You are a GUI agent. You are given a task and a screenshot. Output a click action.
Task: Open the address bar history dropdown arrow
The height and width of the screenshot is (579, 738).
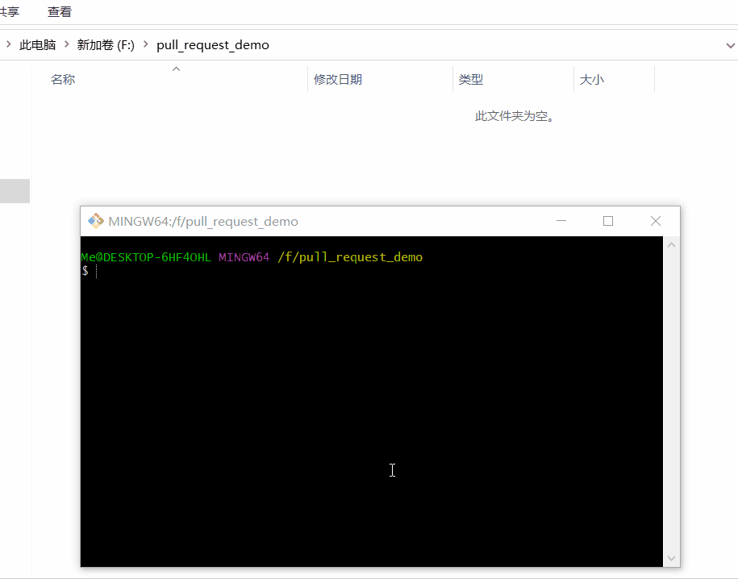pos(730,46)
